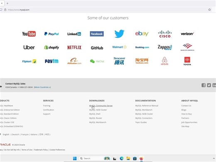The width and height of the screenshot is (216, 162).
Task: Click the blue Facebook customer logo
Action: [x=97, y=34]
